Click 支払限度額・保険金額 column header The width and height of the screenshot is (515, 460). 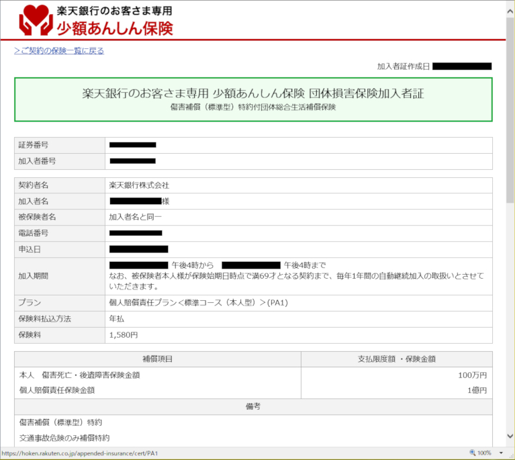(x=397, y=359)
